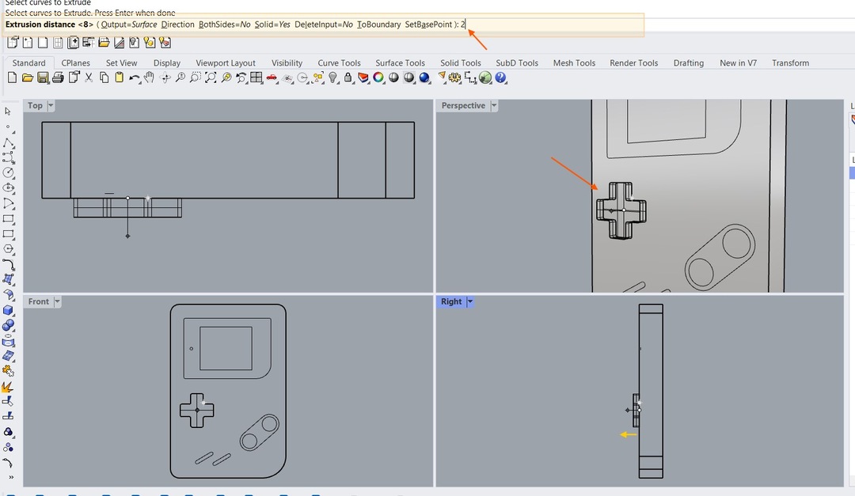Open a file with the folder icon
This screenshot has width=855, height=496.
tap(27, 78)
